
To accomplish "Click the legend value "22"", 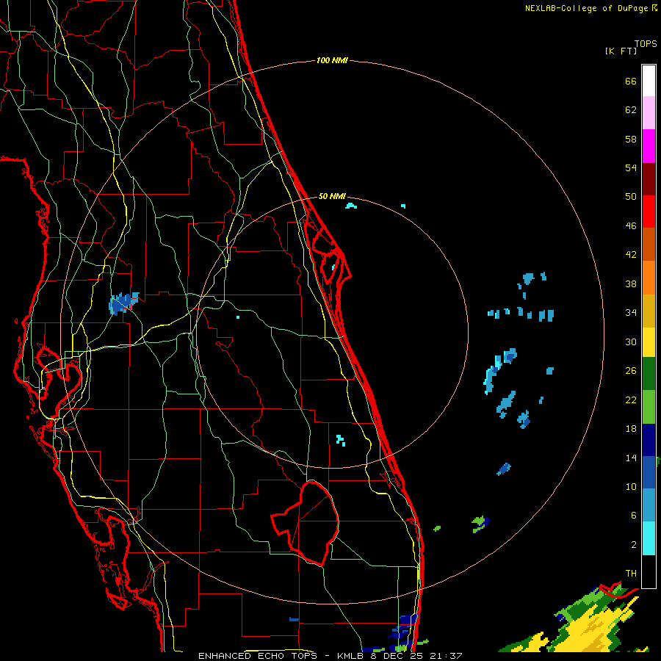I will (631, 400).
